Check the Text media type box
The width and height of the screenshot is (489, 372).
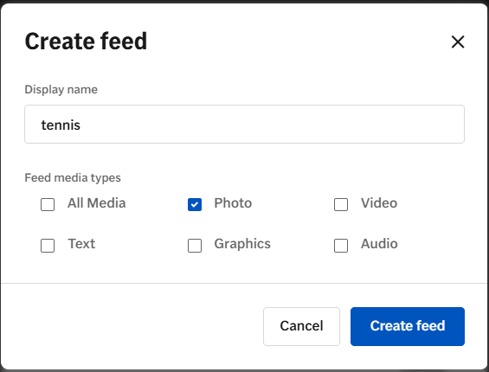48,246
